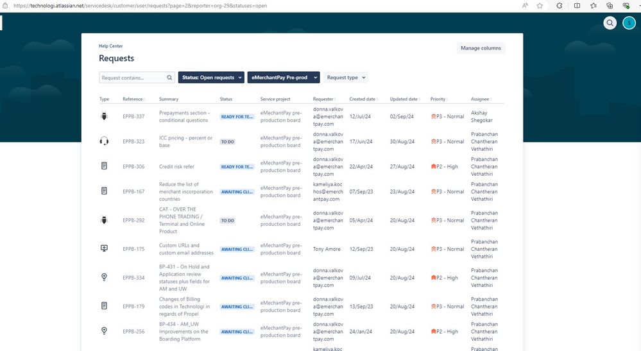Open Custom URLs and custom email addresses
This screenshot has height=351, width=641.
click(x=186, y=249)
